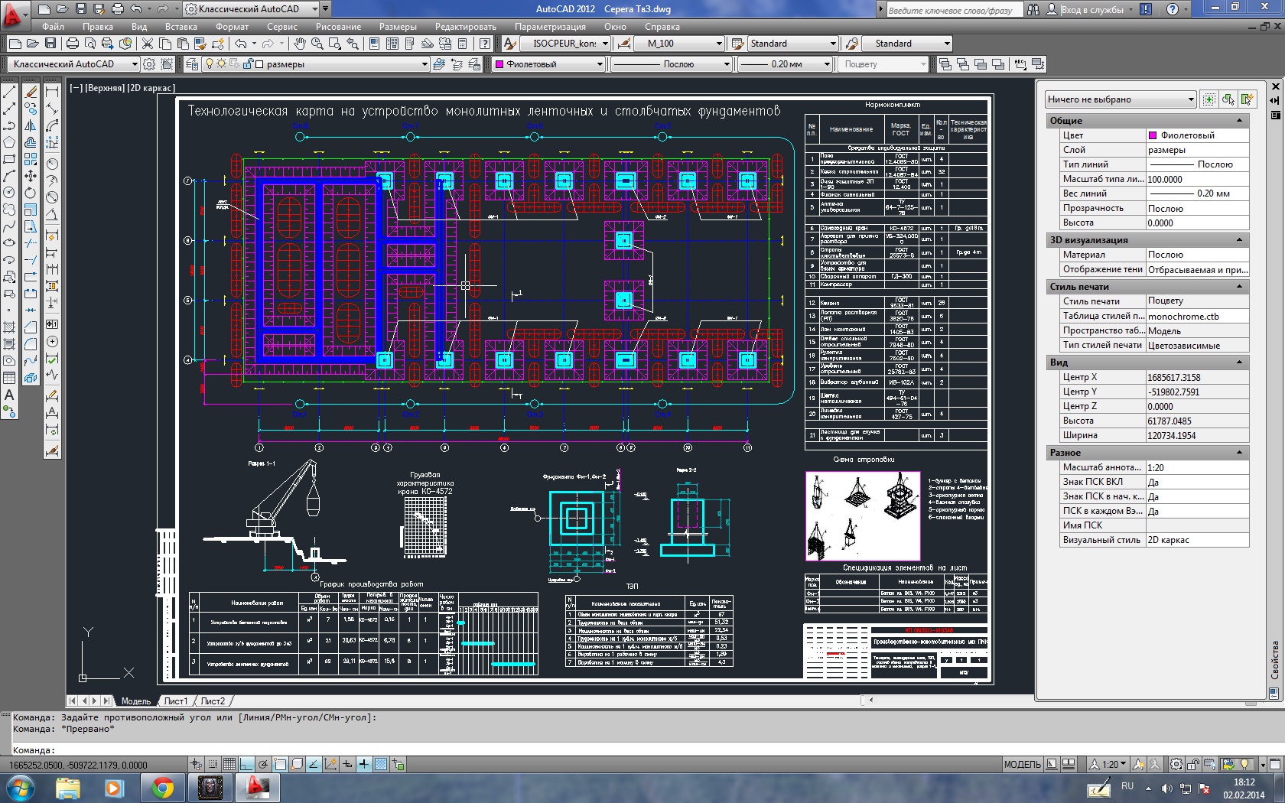This screenshot has width=1285, height=803.
Task: Switch to the Лист1 layout tab
Action: click(176, 701)
